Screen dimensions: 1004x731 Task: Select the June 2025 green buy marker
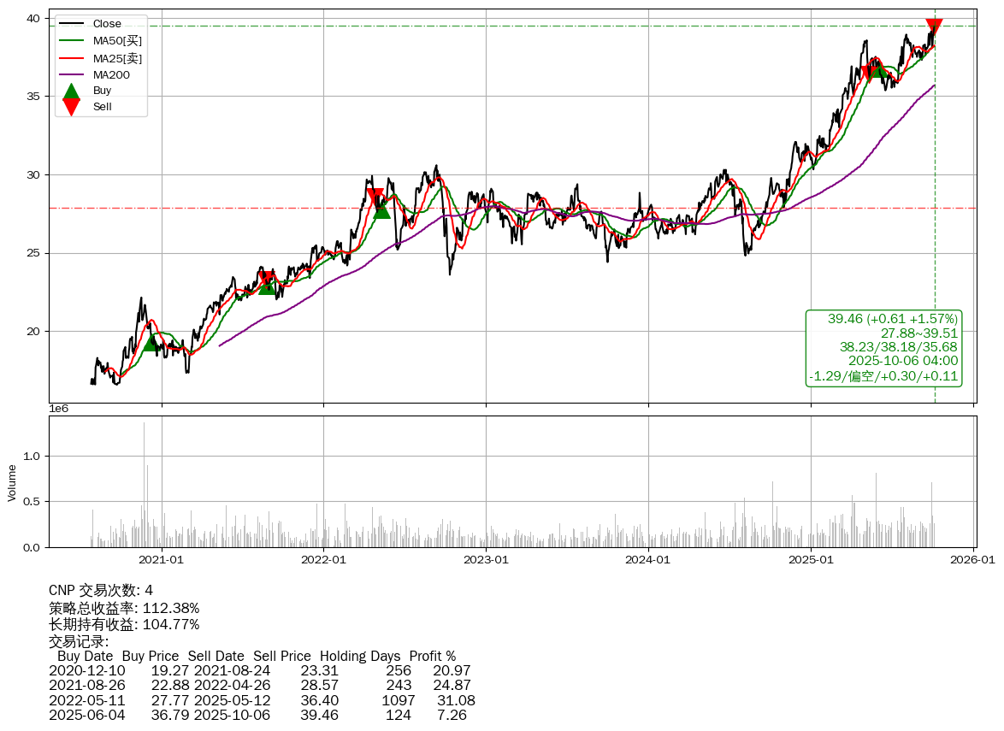878,68
